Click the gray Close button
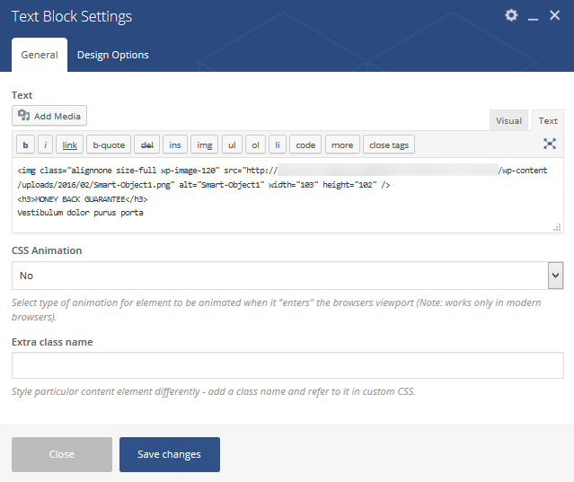This screenshot has height=482, width=574. click(62, 454)
